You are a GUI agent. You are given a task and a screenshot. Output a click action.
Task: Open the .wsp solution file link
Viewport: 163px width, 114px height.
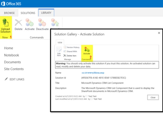(93, 73)
